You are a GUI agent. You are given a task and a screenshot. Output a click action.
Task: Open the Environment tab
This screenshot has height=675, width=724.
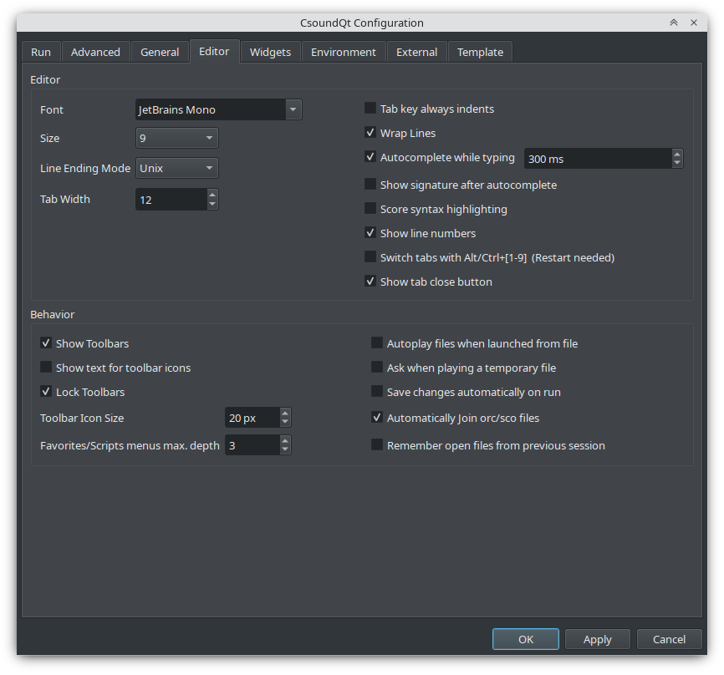pos(344,52)
